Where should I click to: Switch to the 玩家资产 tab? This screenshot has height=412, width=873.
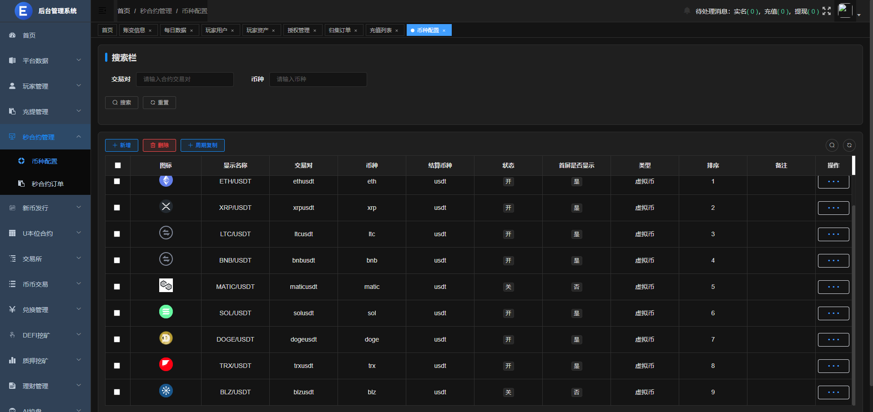257,30
